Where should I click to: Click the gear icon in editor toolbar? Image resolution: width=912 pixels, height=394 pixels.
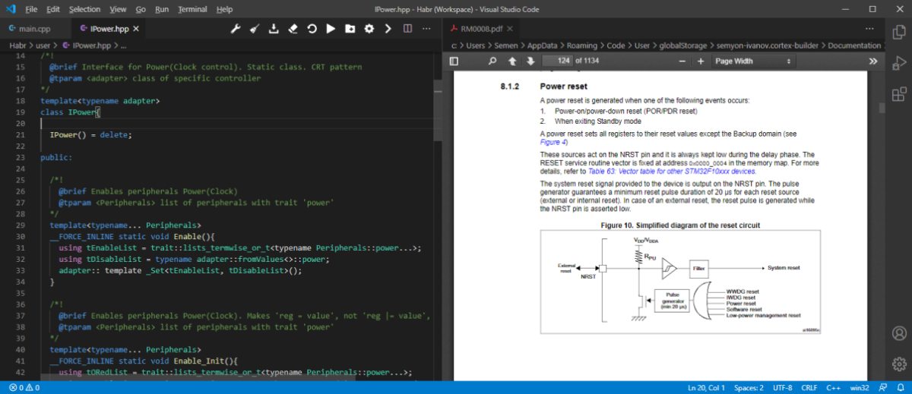(x=369, y=29)
